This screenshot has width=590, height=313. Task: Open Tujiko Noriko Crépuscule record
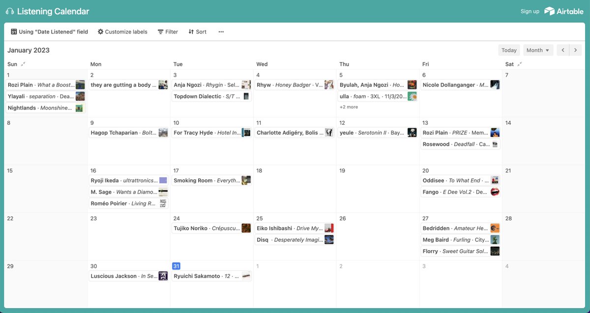[x=212, y=228]
